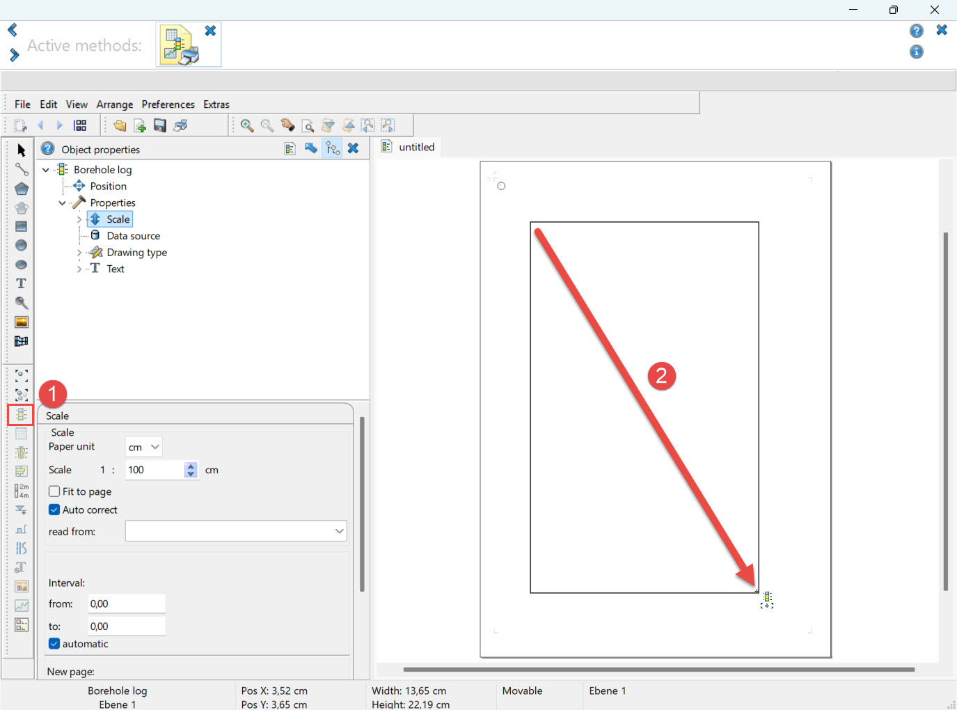The image size is (957, 710).
Task: Toggle the automatic interval checkbox
Action: pyautogui.click(x=54, y=644)
